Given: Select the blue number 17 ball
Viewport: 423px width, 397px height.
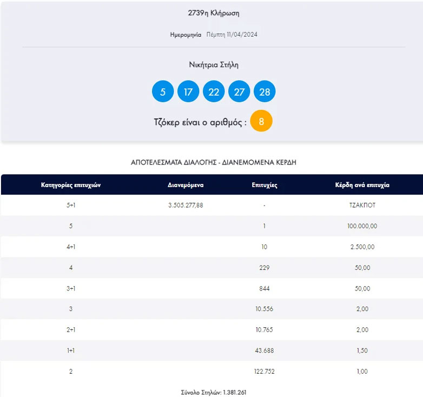Looking at the screenshot, I should (x=188, y=91).
